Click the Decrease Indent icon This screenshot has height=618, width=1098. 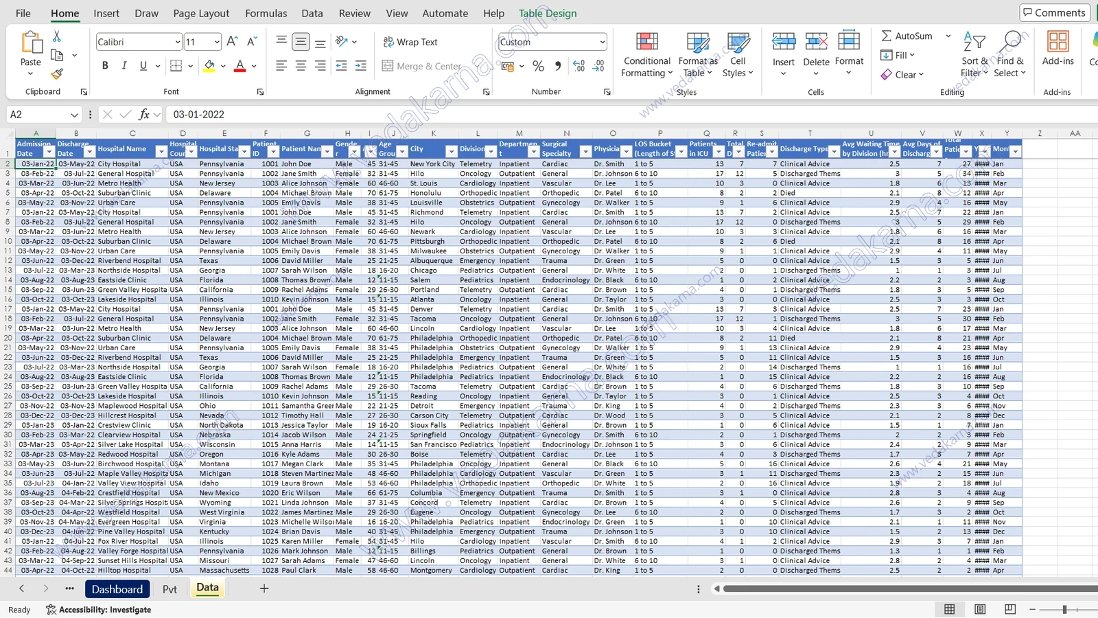[x=341, y=66]
